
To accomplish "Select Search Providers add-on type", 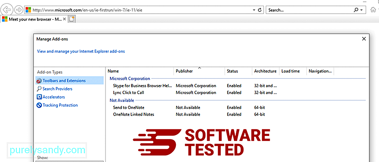I will click(x=57, y=89).
